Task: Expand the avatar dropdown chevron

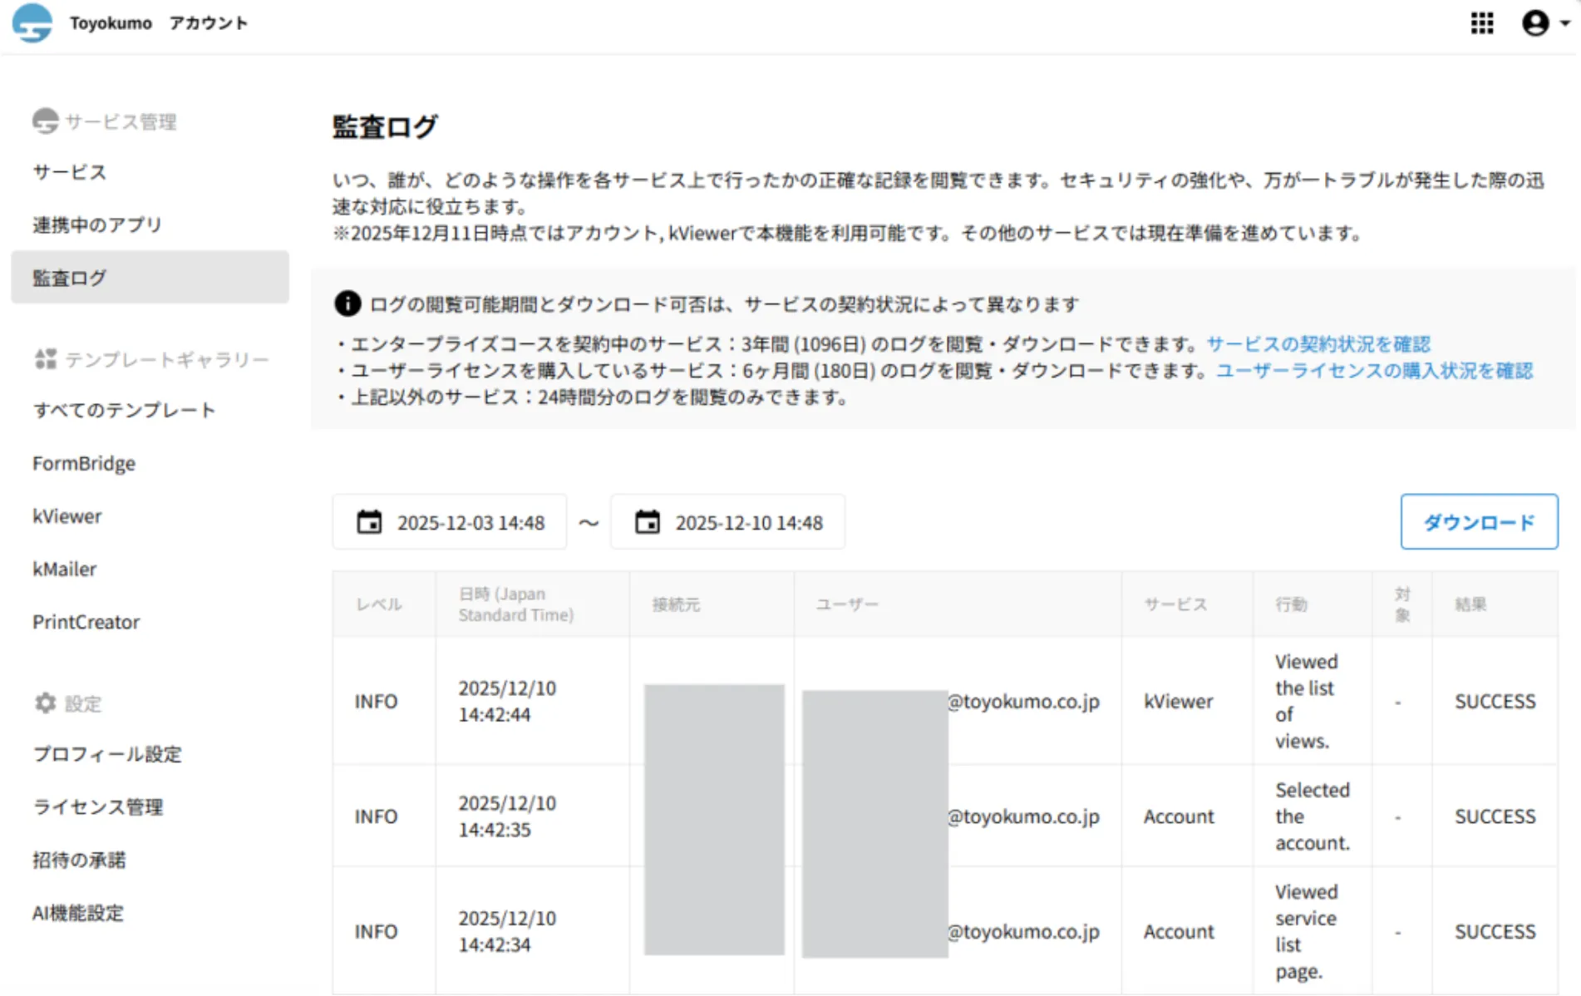Action: pos(1562,22)
